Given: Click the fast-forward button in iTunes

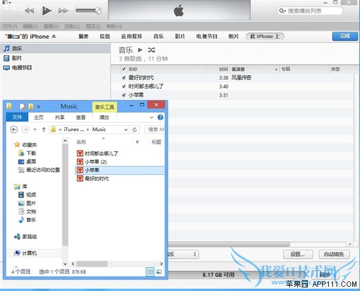Looking at the screenshot, I should tap(64, 11).
